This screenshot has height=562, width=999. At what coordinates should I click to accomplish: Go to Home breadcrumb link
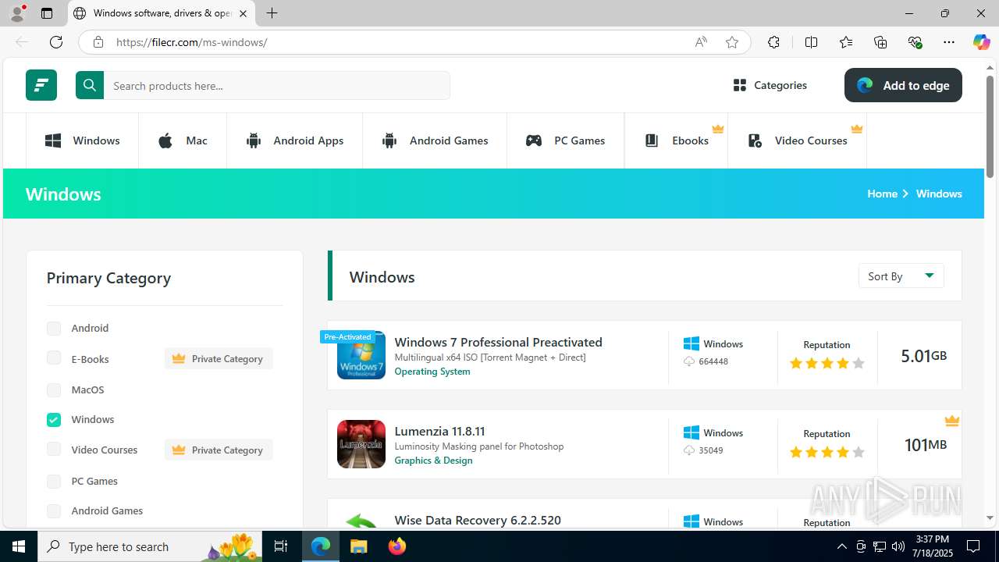pyautogui.click(x=882, y=194)
